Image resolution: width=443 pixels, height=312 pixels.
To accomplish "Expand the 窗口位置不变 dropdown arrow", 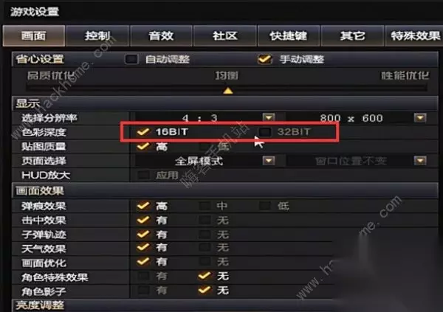I will 420,161.
